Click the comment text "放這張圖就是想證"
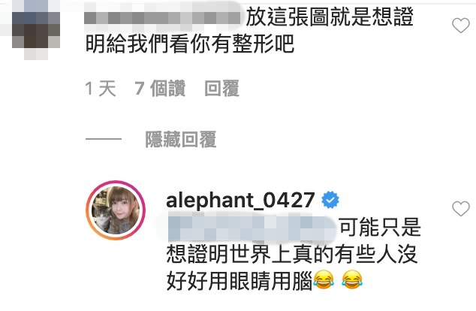This screenshot has height=311, width=476. pos(330,17)
